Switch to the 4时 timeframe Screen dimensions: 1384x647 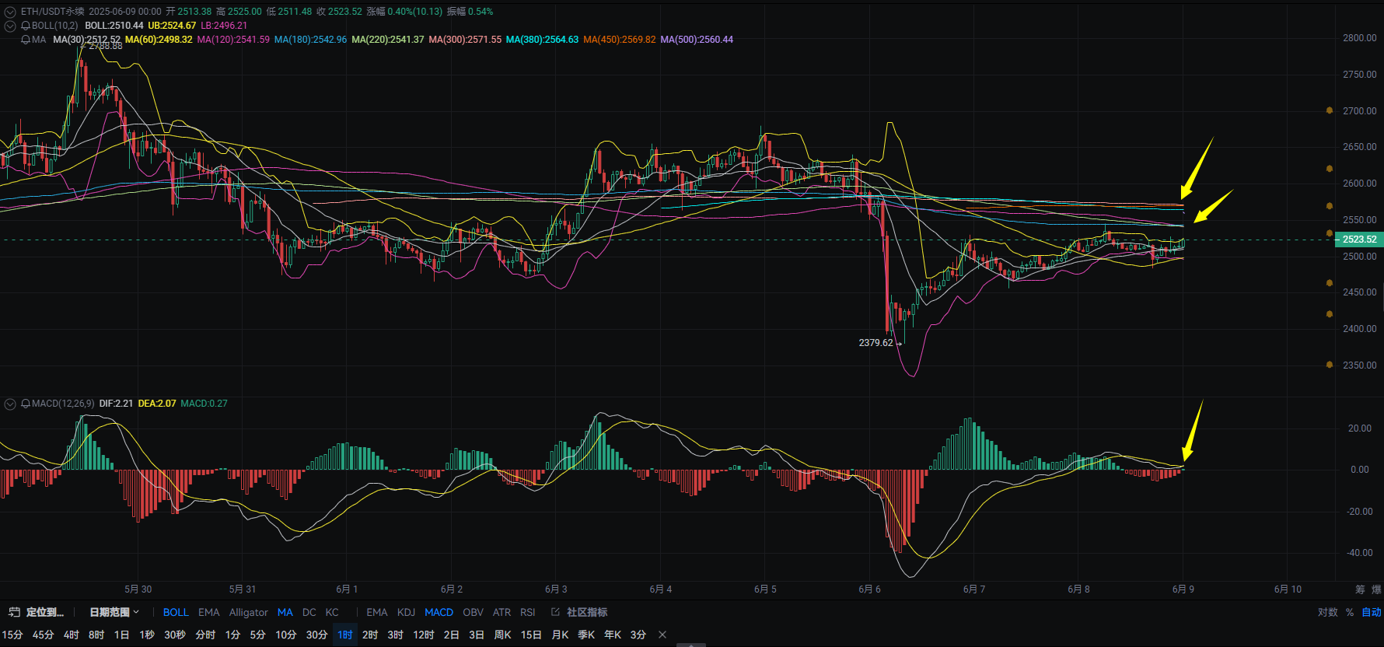click(x=72, y=635)
